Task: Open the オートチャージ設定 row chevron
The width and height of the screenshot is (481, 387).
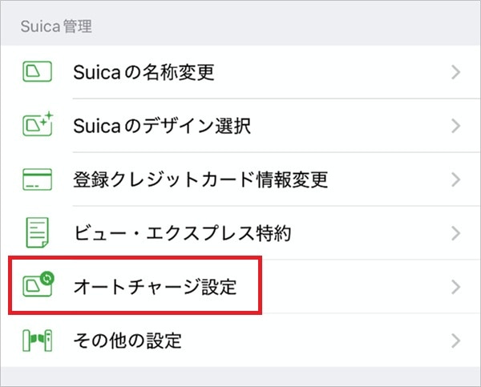Action: point(456,286)
